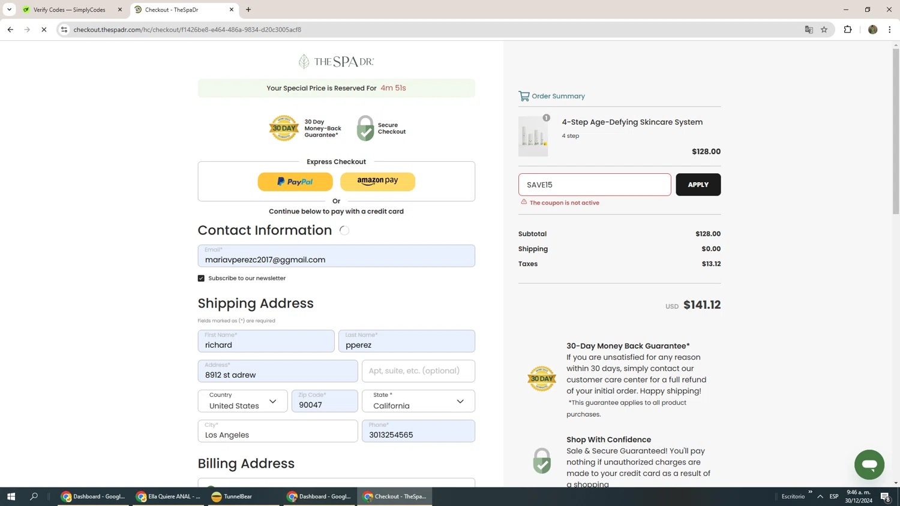The image size is (900, 506).
Task: Open Escritorio toolbar on taskbar
Action: 793,496
